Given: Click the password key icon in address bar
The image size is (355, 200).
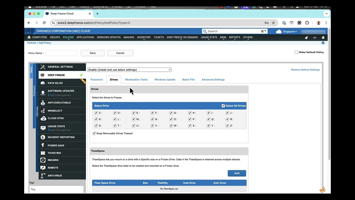Looking at the screenshot, I should pos(267,23).
